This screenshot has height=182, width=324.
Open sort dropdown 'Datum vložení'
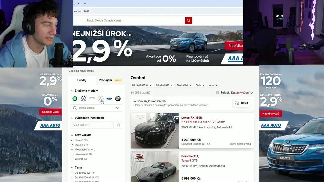point(242,93)
